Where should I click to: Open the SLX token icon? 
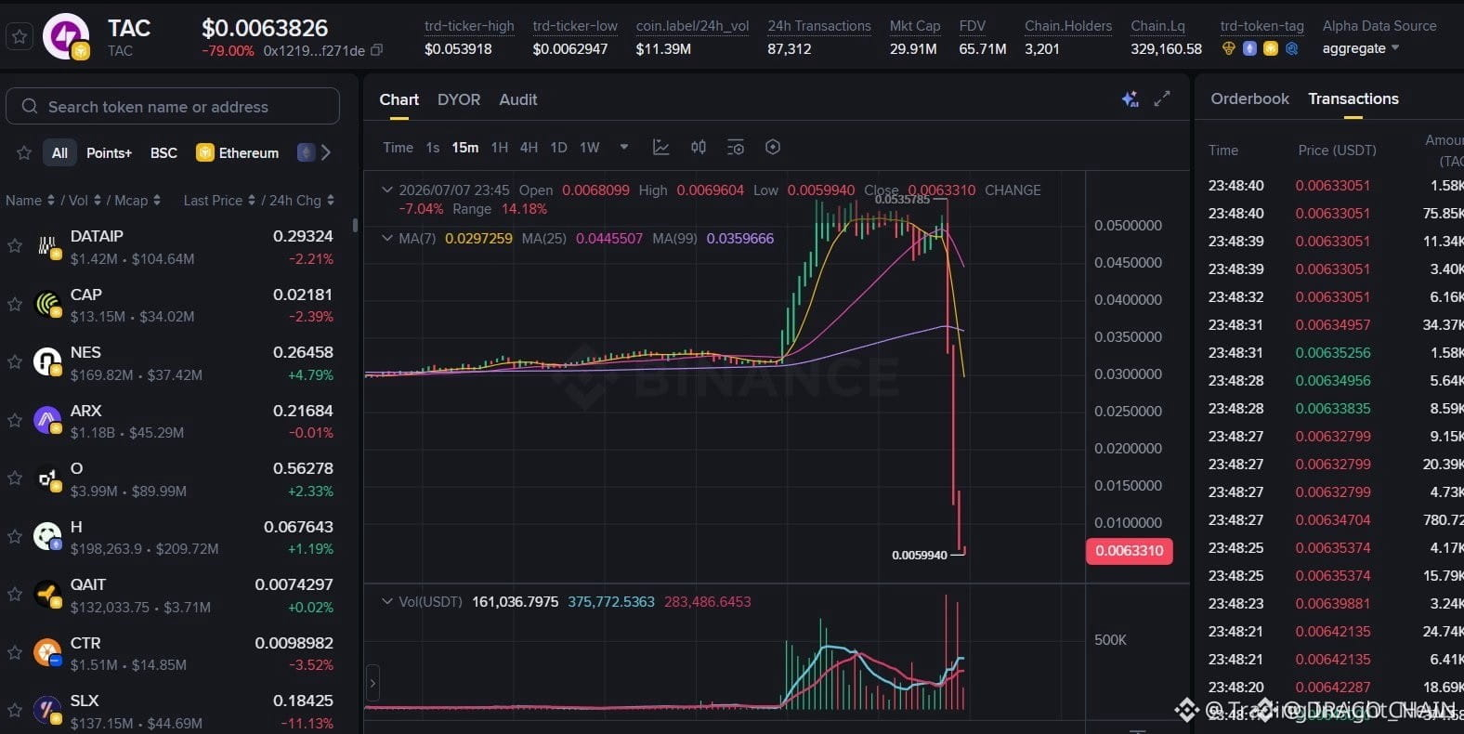coord(47,711)
